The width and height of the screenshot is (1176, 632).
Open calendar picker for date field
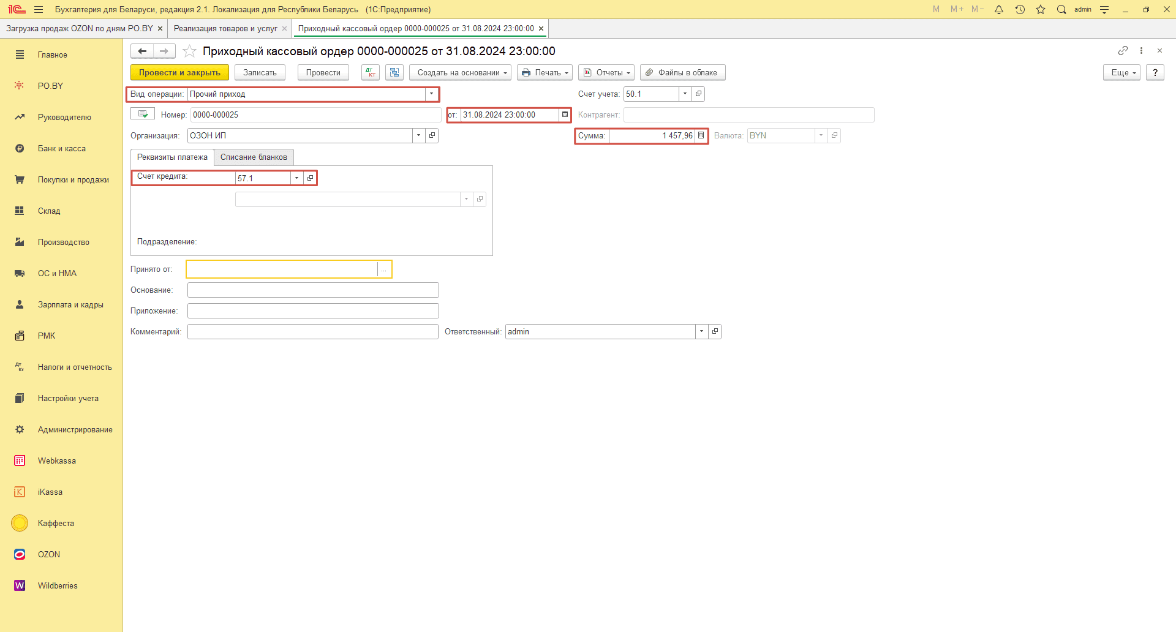click(x=565, y=115)
